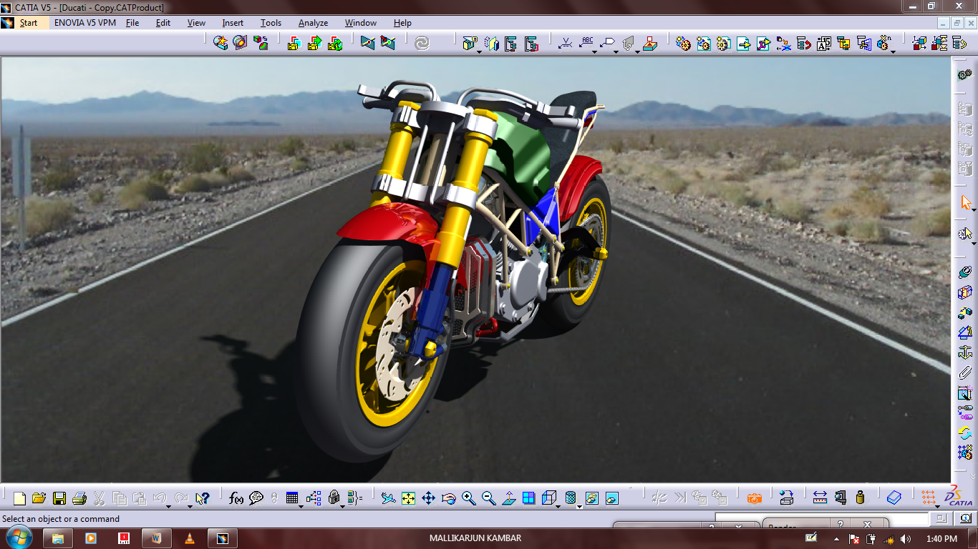Open the Redo history dropdown arrow

pyautogui.click(x=190, y=506)
